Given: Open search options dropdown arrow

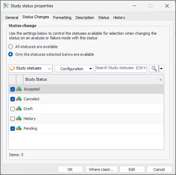Looking at the screenshot, I should (161, 69).
